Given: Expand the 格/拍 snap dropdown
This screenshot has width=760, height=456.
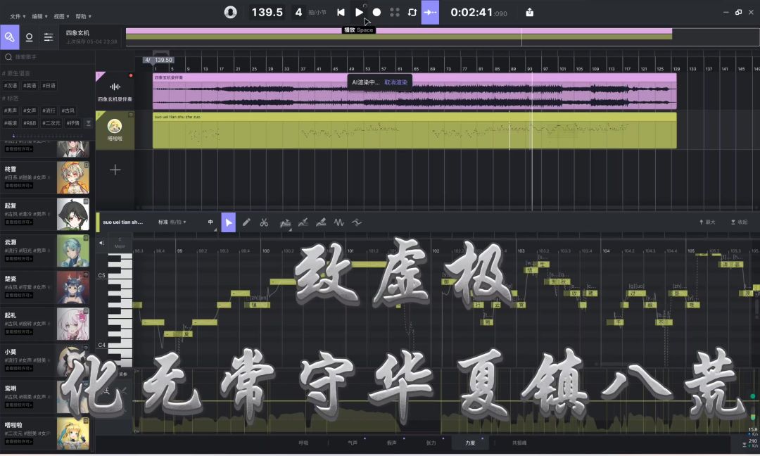Looking at the screenshot, I should click(x=172, y=222).
